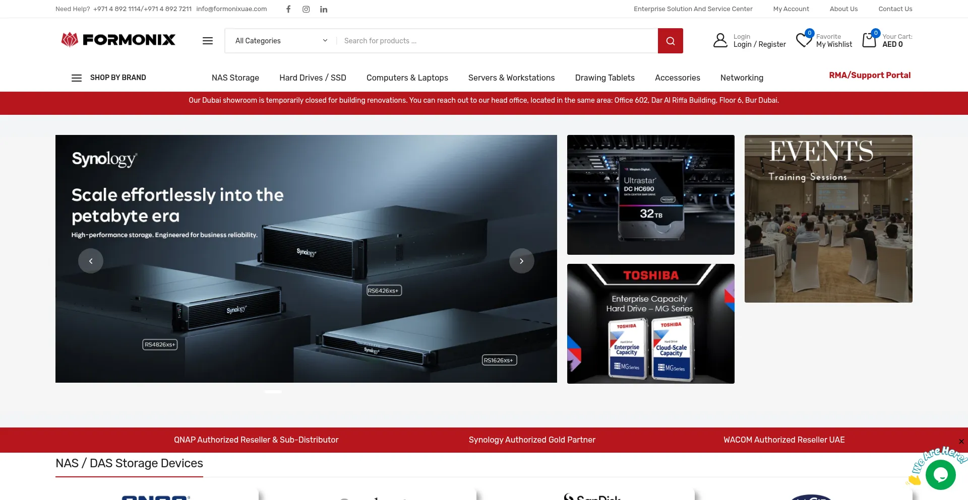968x500 pixels.
Task: Click the Shop By Brand menu icon
Action: pyautogui.click(x=77, y=78)
